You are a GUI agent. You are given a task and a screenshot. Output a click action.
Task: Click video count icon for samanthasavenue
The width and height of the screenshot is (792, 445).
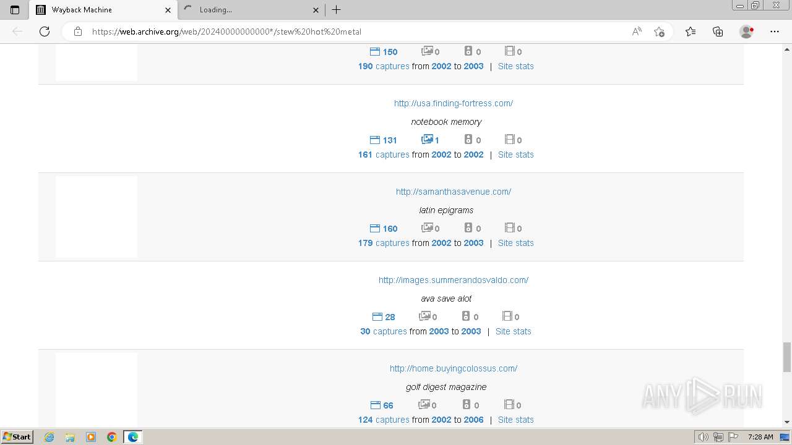click(x=513, y=229)
